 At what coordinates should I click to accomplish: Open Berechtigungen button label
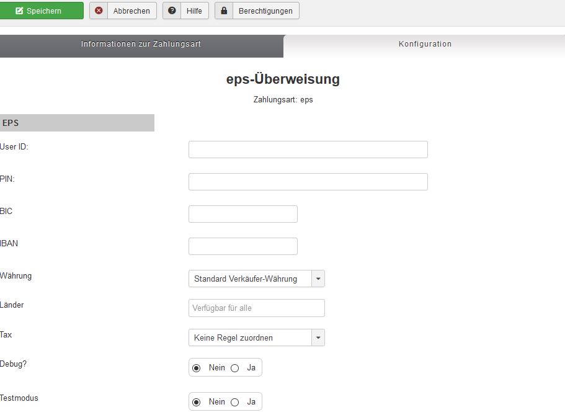[265, 11]
